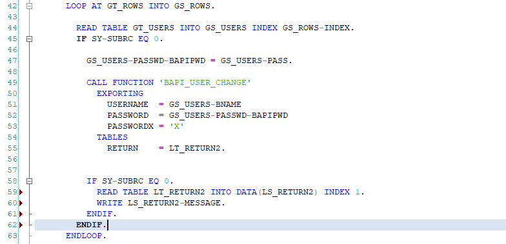Click LT_RETURN2 on line 55
Viewport: 506px width, 244px height.
coord(195,148)
